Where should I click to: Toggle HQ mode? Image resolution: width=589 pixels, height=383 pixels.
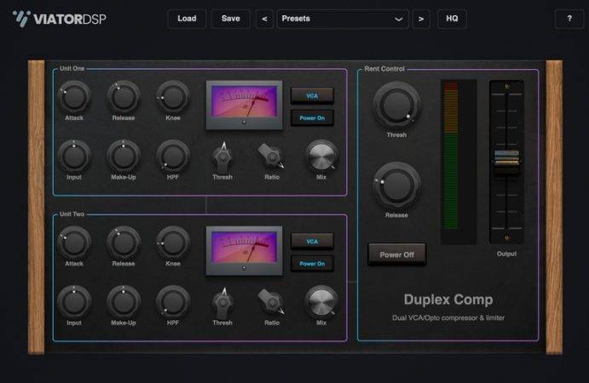coord(452,19)
